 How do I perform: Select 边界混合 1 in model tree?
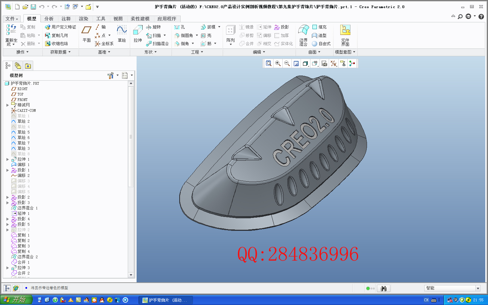pos(25,208)
